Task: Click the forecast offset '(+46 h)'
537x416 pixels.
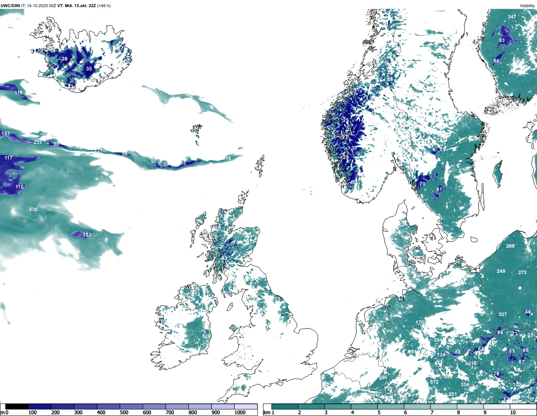Action: pos(104,6)
